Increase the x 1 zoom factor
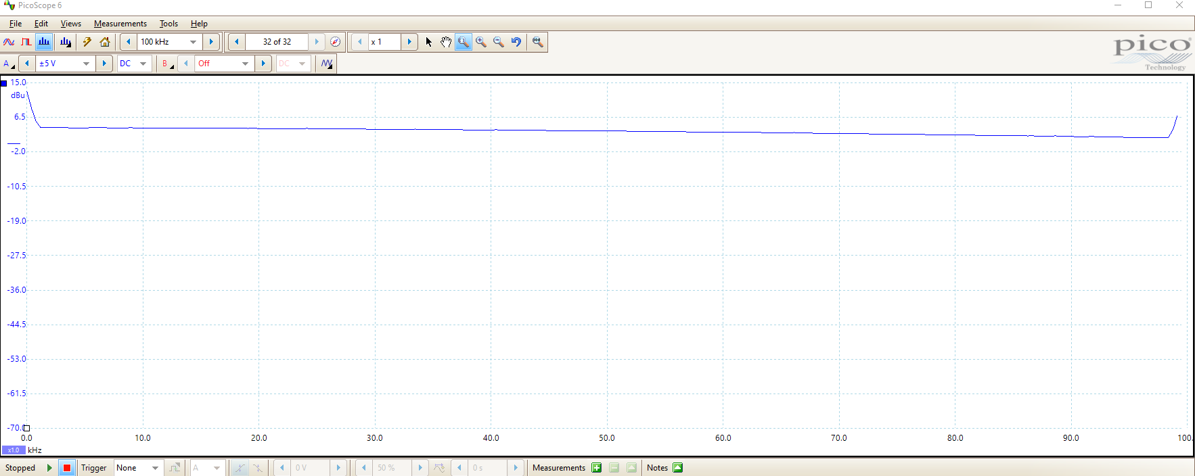Viewport: 1195px width, 476px height. [409, 42]
